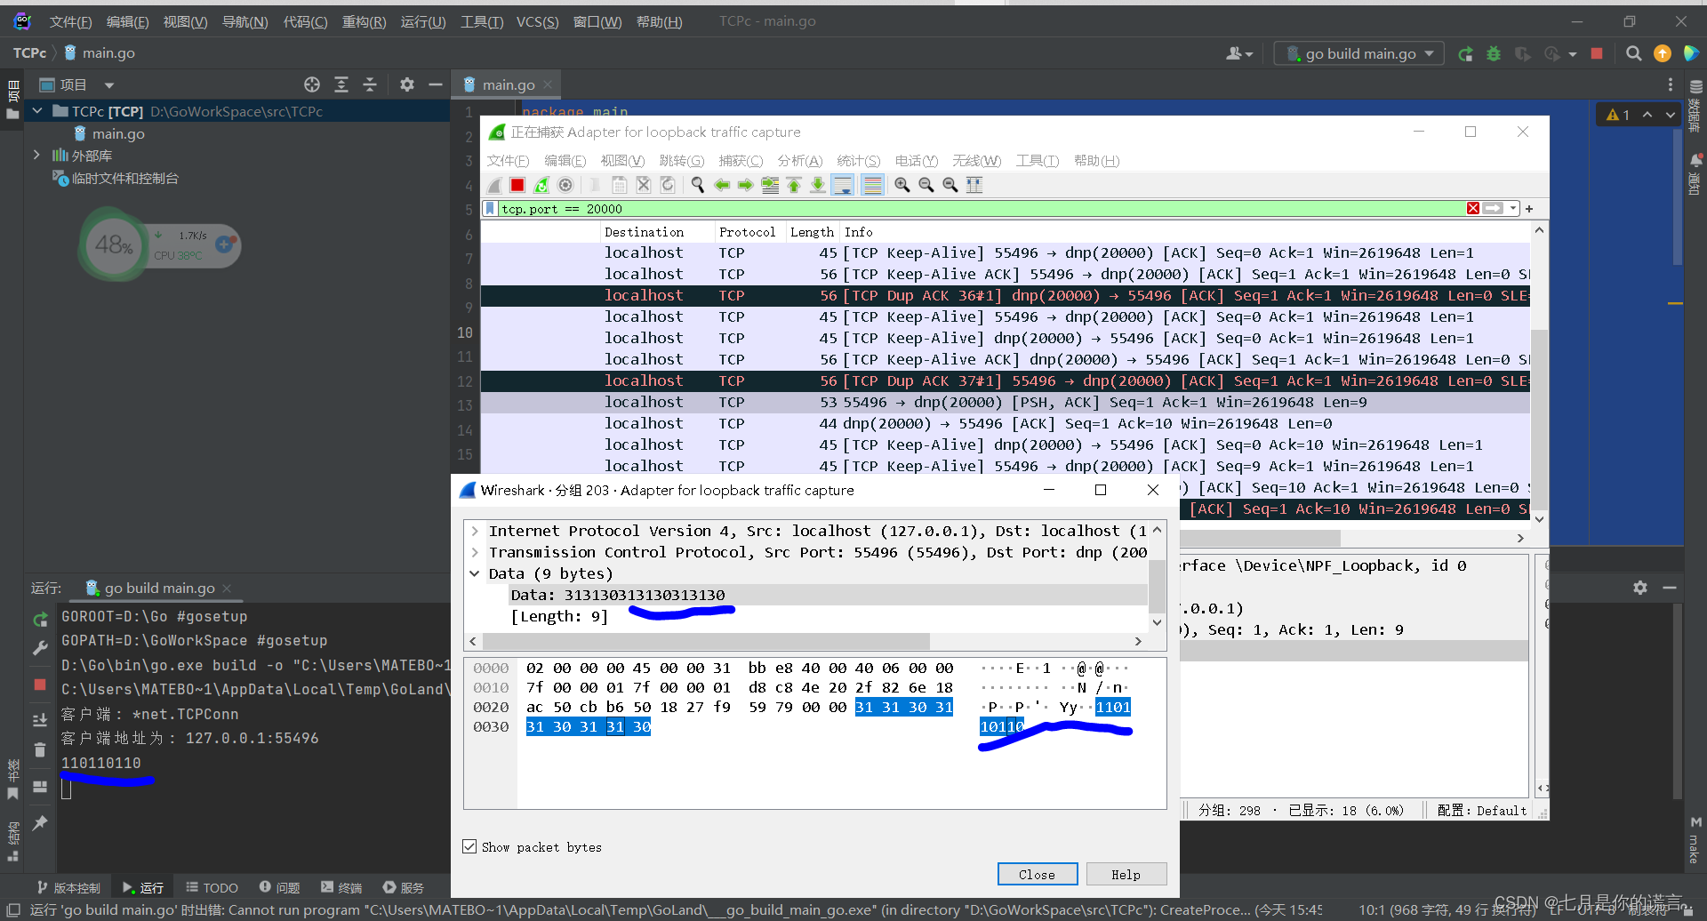Clear the tcp.port display filter

click(1473, 209)
